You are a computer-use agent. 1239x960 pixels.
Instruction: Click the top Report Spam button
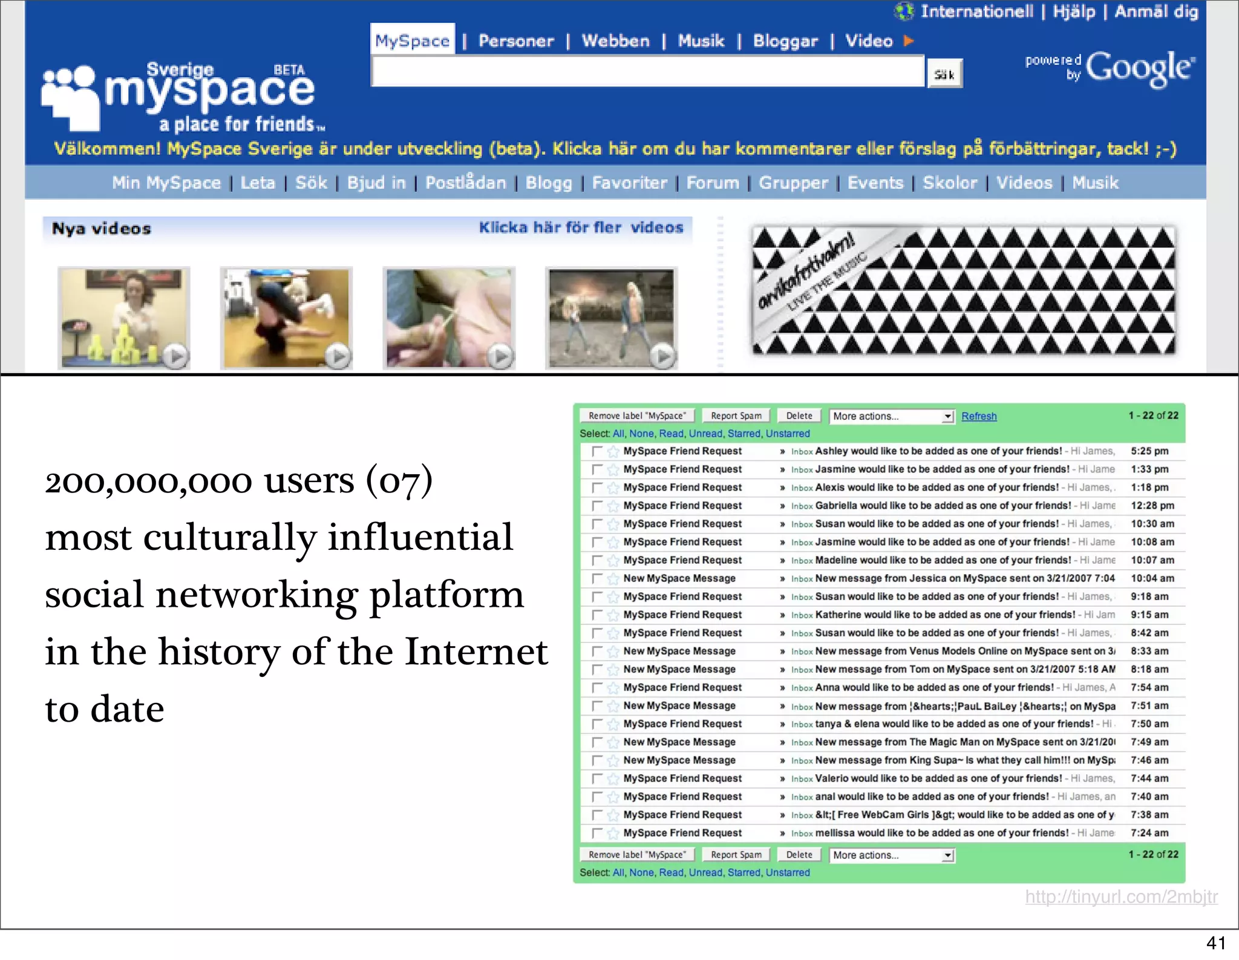click(x=736, y=416)
